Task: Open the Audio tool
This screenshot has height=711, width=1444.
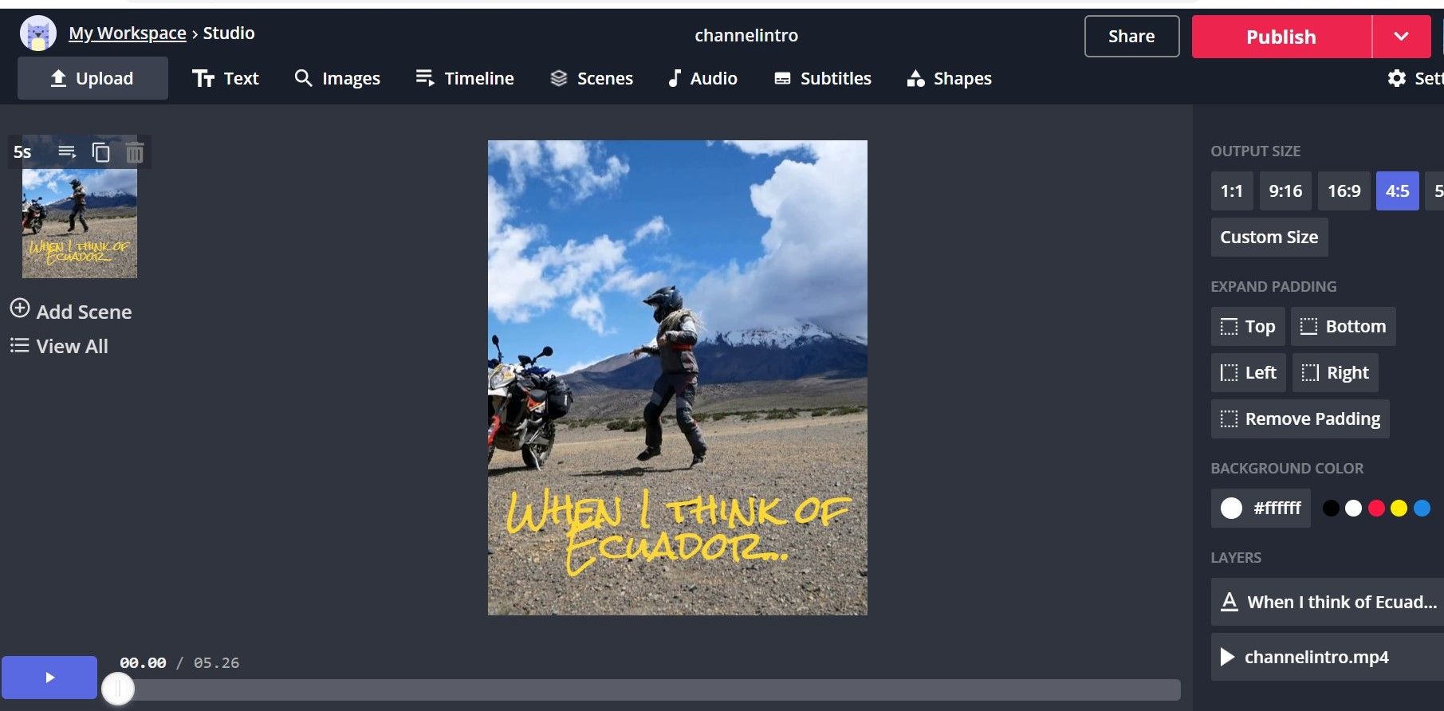Action: pos(702,78)
